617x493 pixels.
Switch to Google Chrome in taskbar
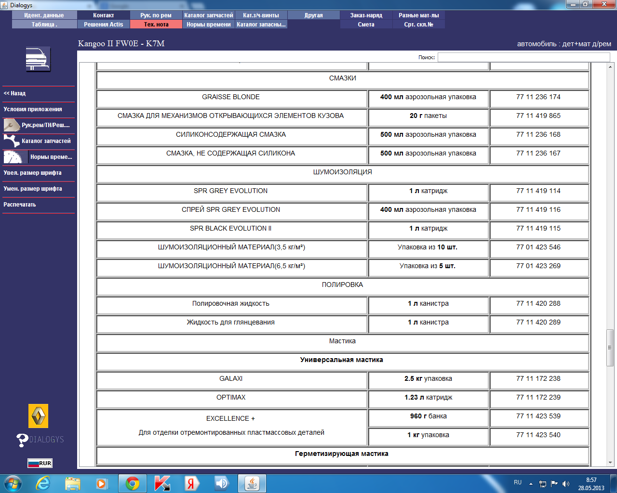133,483
